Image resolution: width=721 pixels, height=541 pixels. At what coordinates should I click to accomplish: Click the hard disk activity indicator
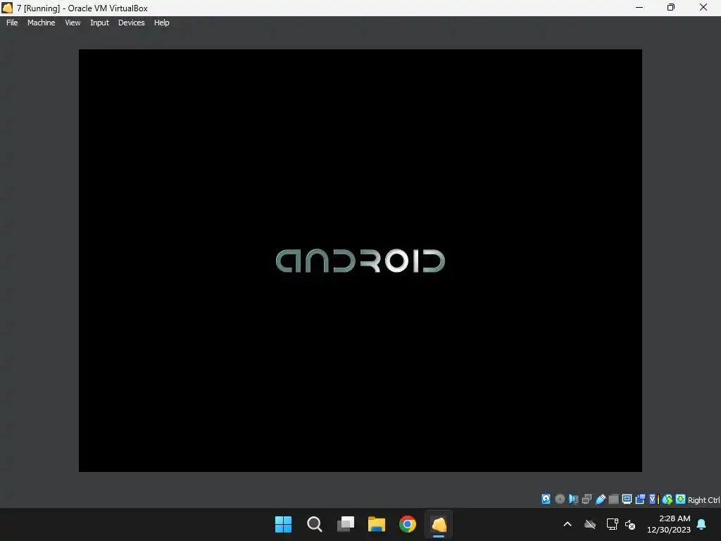546,499
